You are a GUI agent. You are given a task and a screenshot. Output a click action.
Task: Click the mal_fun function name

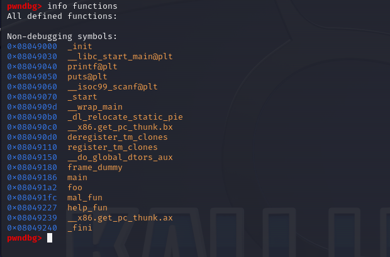(x=85, y=198)
